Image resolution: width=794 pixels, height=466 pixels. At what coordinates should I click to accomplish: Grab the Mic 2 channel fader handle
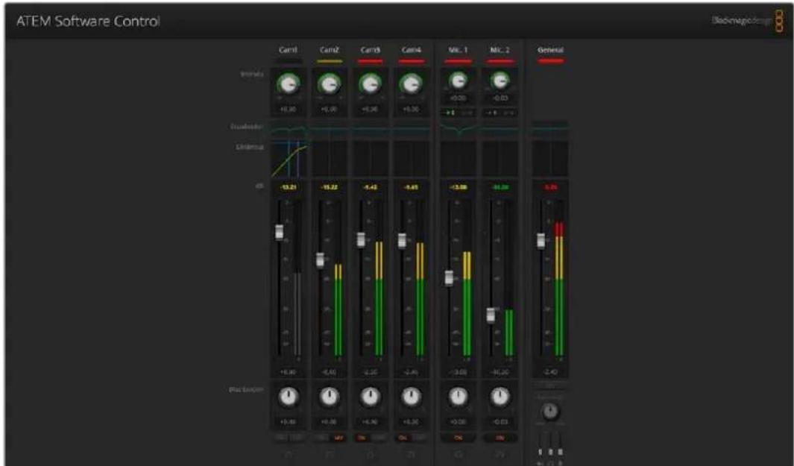tap(490, 315)
